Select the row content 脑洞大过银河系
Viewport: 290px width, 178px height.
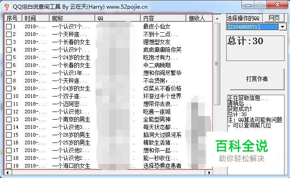point(162,135)
